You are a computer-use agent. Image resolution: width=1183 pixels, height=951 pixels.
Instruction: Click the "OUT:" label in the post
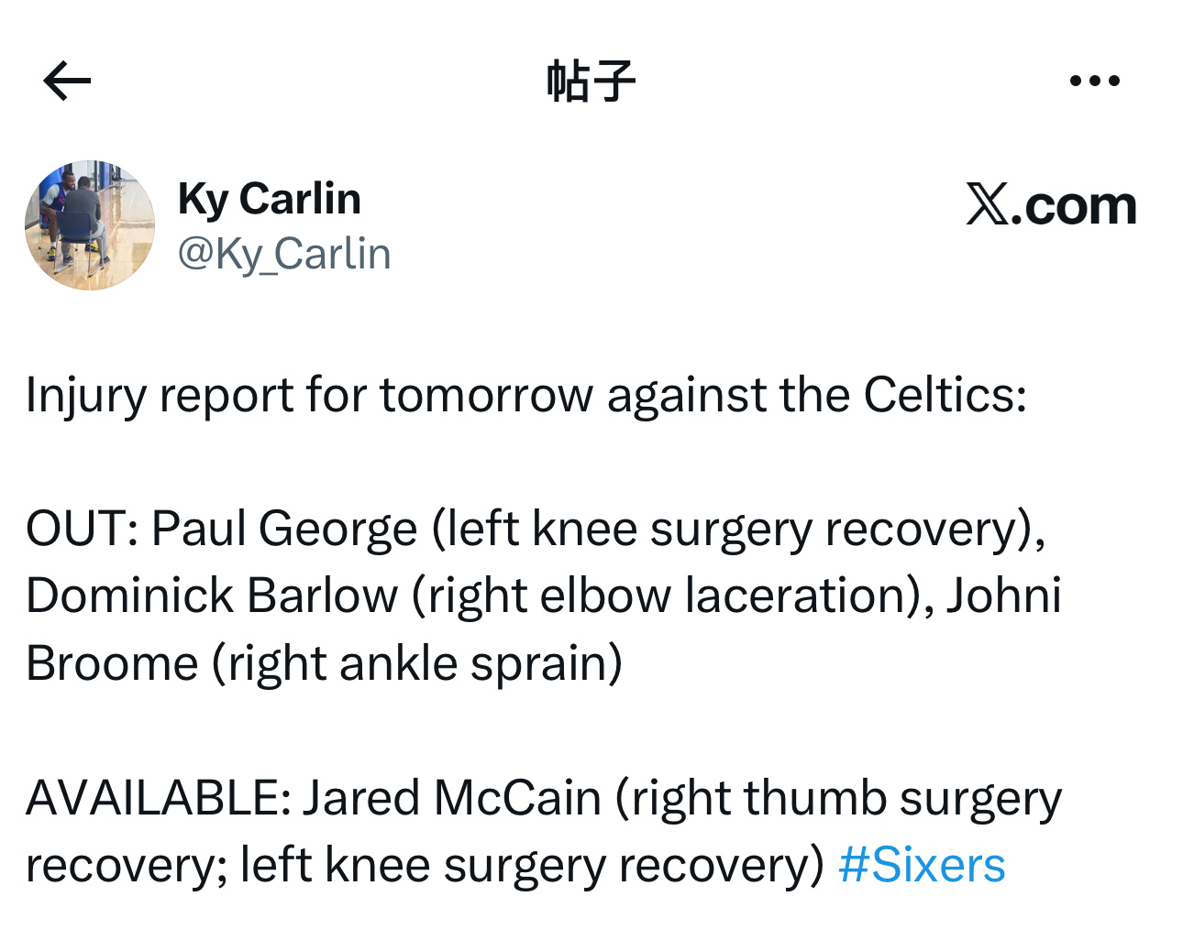tap(81, 529)
